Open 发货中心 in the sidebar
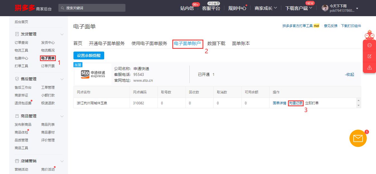The height and width of the screenshot is (174, 376). [48, 43]
